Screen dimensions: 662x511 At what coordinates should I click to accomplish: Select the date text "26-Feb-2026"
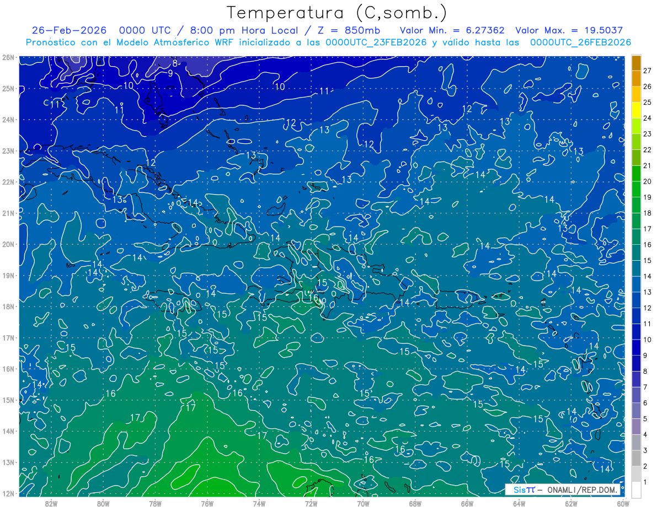[68, 30]
